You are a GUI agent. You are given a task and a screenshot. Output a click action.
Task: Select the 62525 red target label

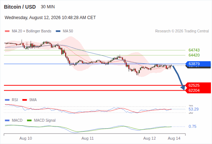(198, 85)
